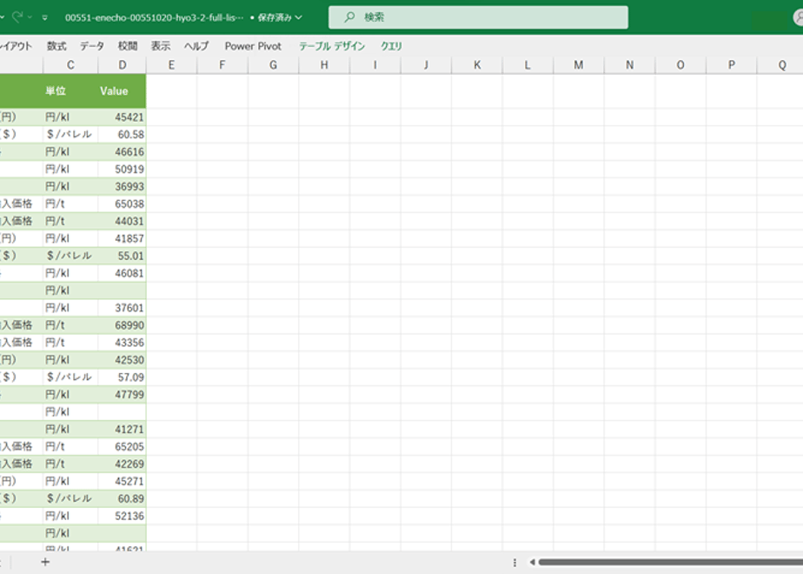
Task: Select the cell with value 45271
Action: [x=122, y=481]
